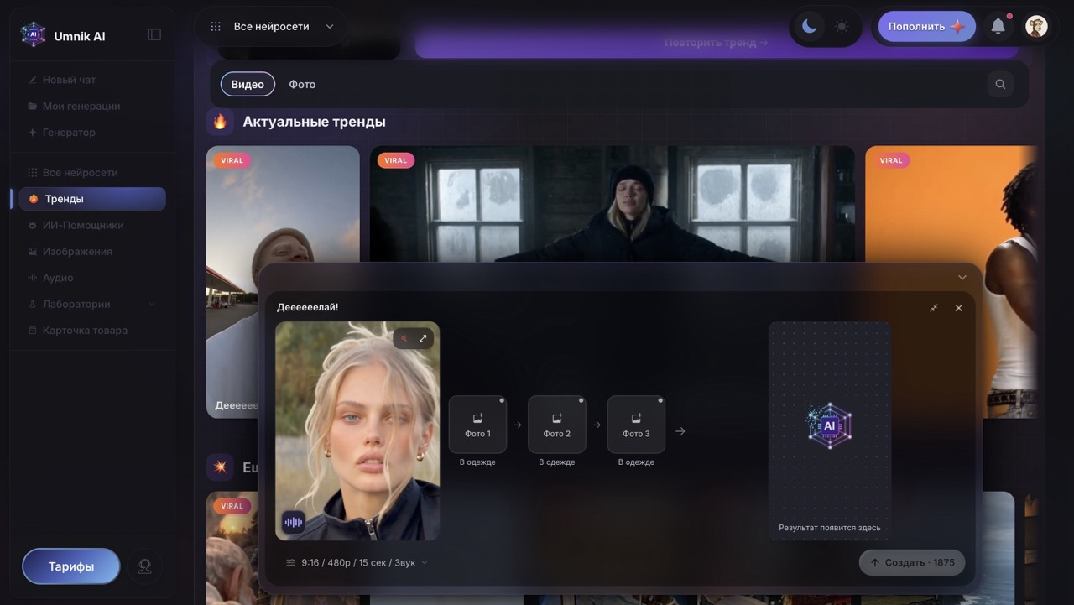
Task: Collapse the overlay with the chevron
Action: coord(962,278)
